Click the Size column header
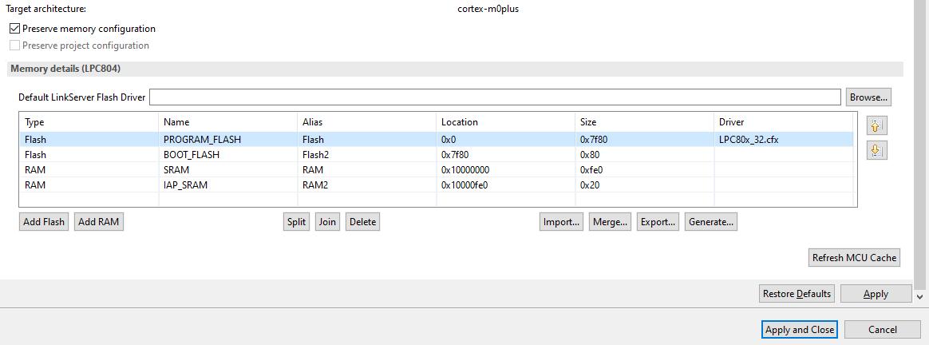This screenshot has width=929, height=345. (x=645, y=122)
